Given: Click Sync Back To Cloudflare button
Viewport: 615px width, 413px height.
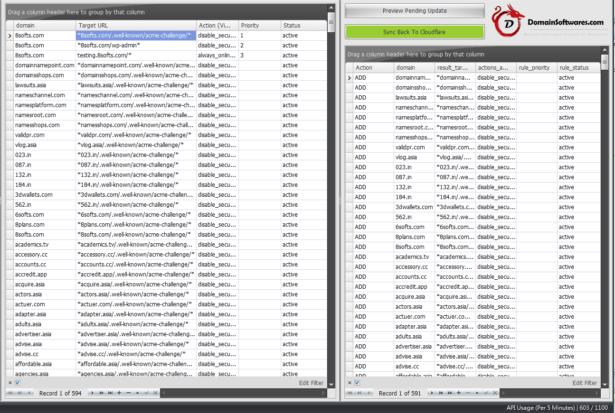Looking at the screenshot, I should pyautogui.click(x=415, y=32).
